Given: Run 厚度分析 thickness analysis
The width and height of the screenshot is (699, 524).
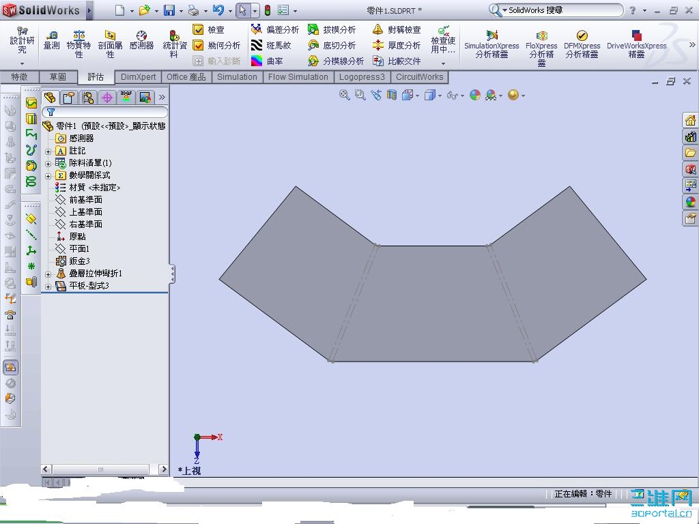Looking at the screenshot, I should coord(397,45).
